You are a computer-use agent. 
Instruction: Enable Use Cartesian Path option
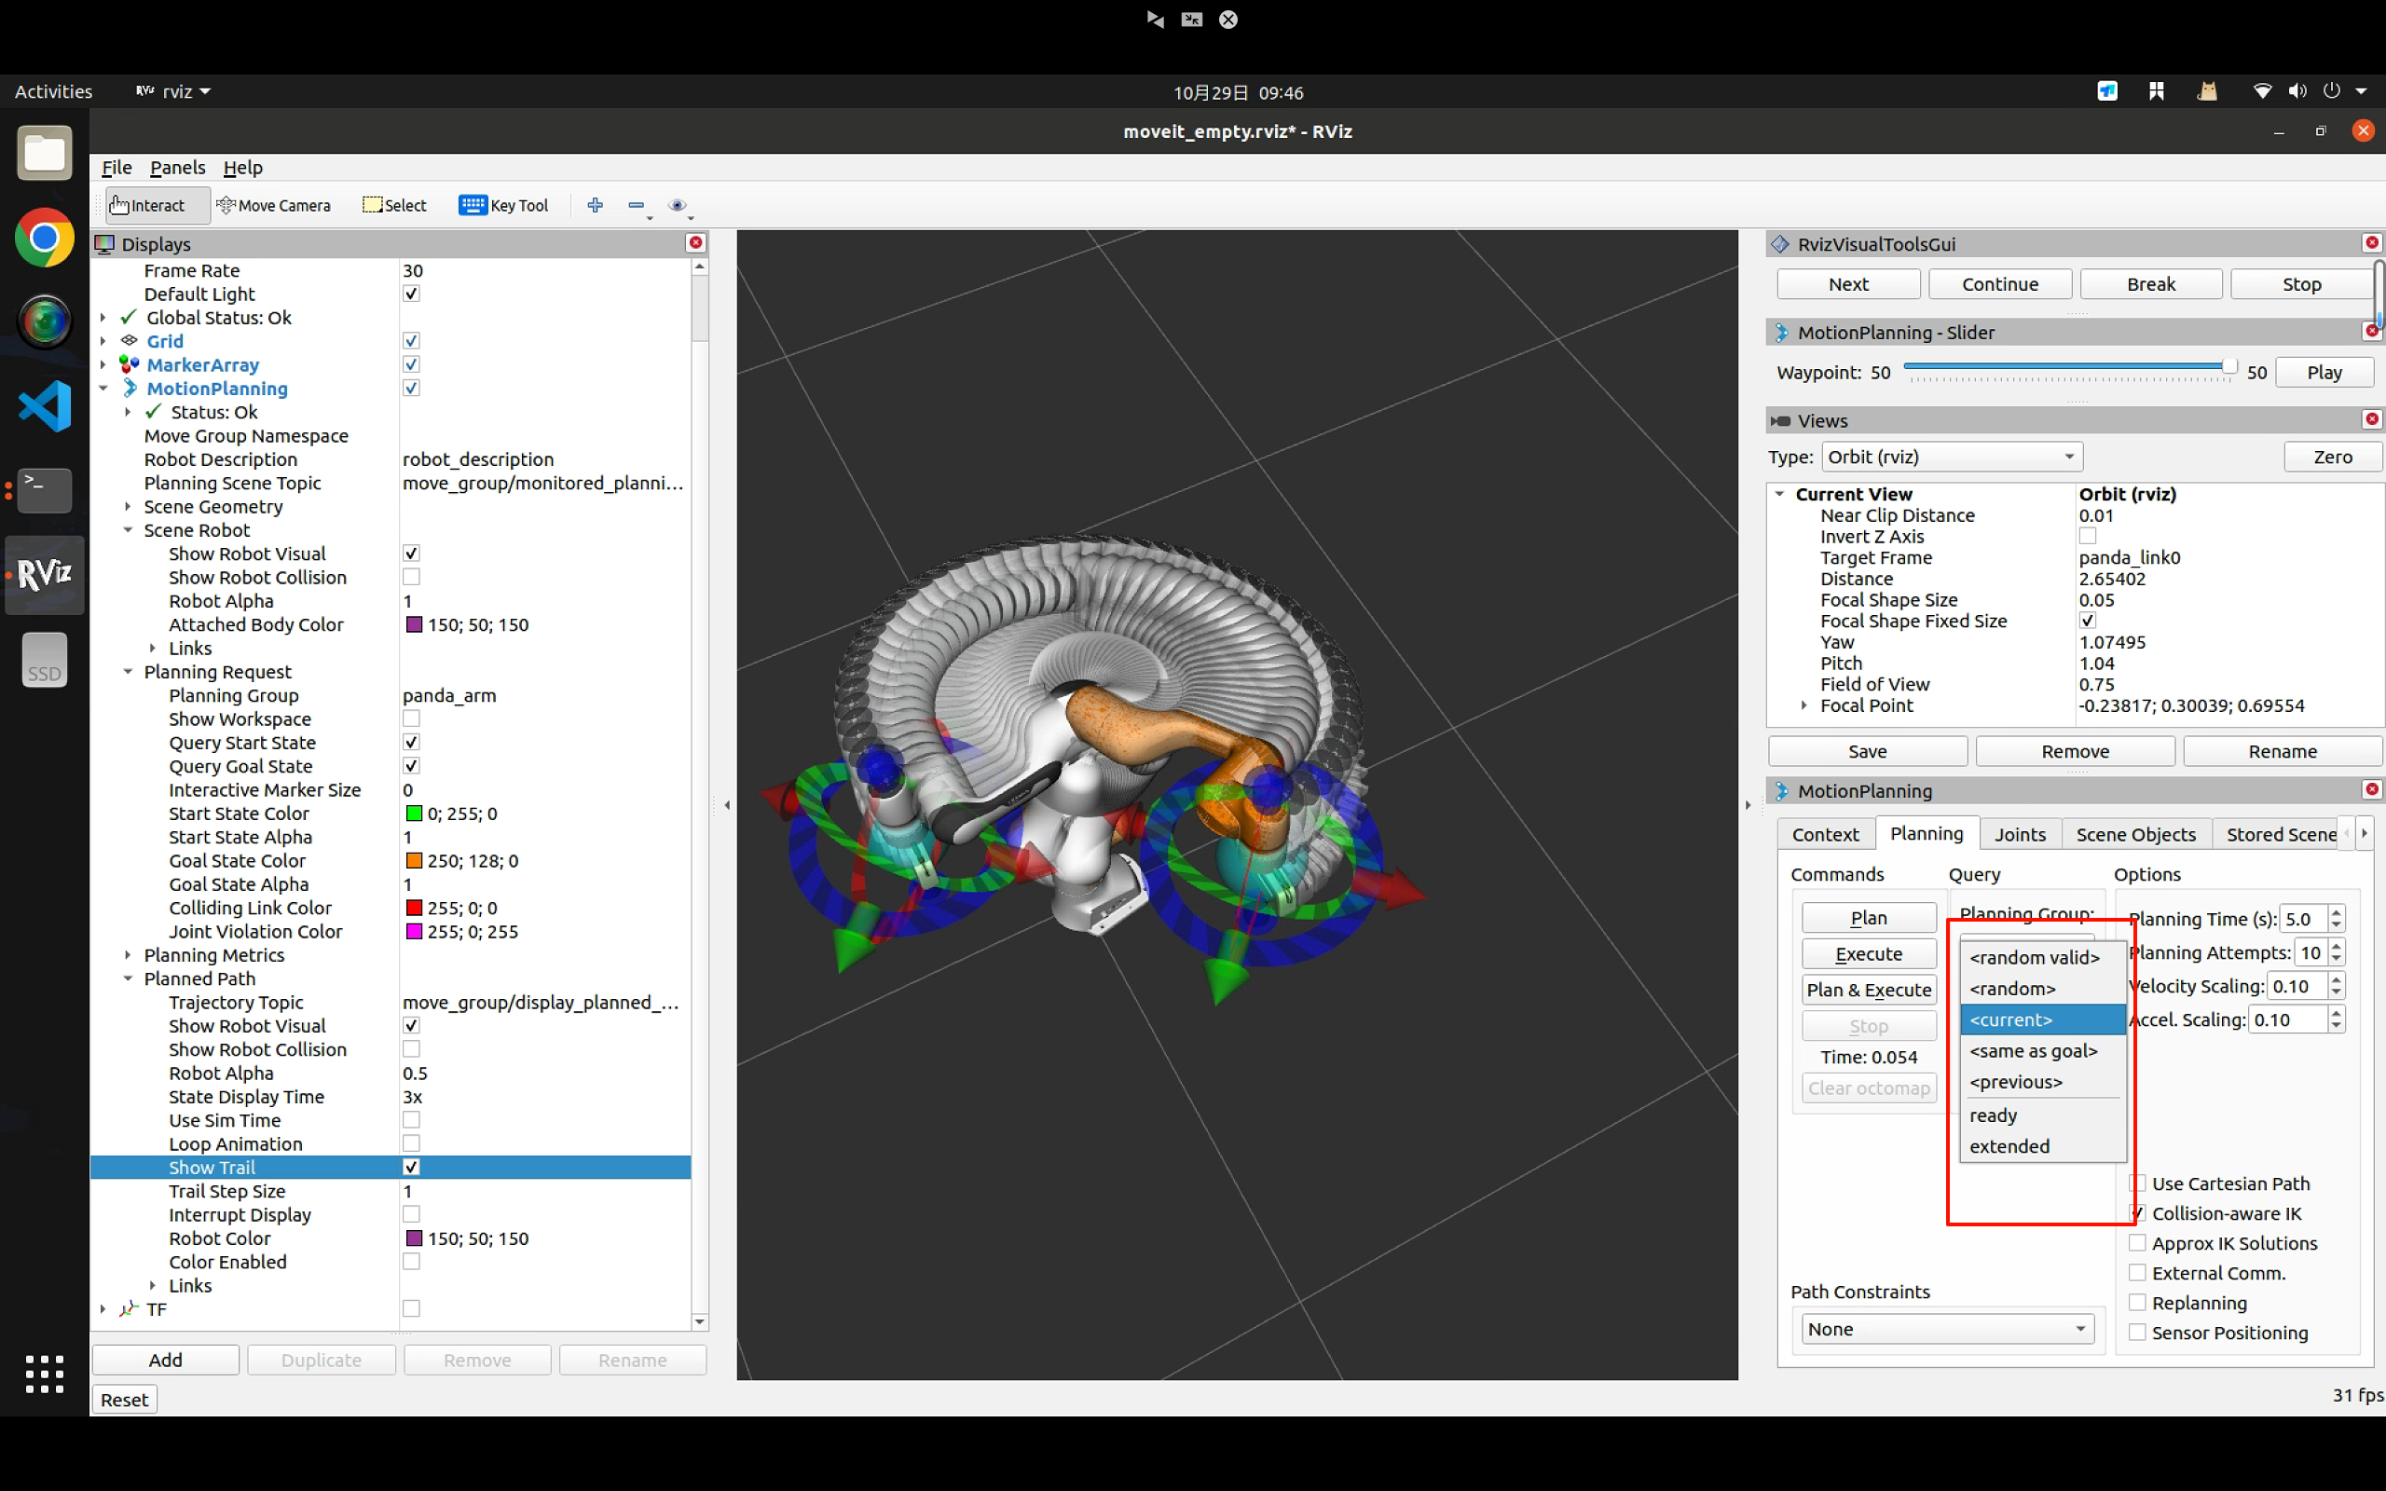tap(2138, 1183)
